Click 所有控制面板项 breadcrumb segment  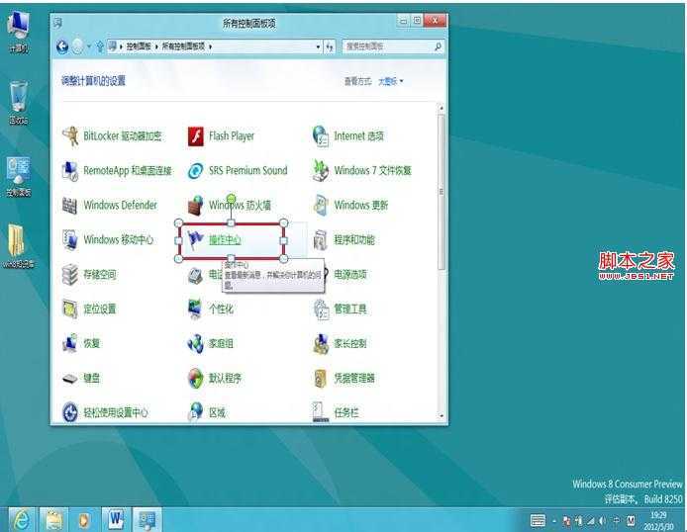(x=183, y=45)
